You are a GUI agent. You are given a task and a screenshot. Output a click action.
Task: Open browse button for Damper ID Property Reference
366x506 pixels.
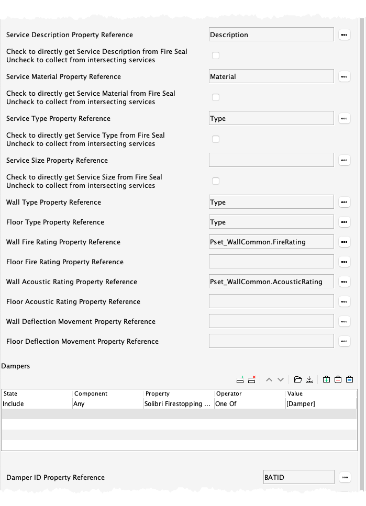345,477
